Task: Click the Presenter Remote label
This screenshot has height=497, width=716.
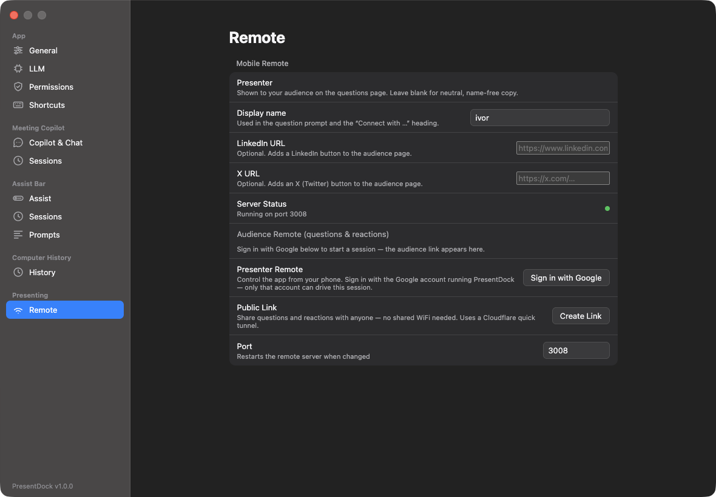Action: point(269,270)
